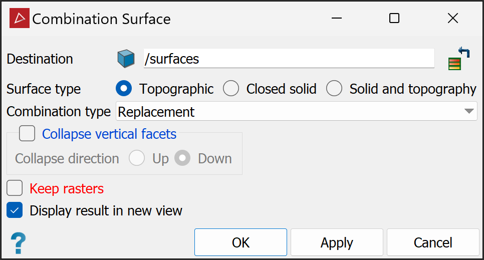Tick the Keep rasters checkbox
Screen dimensions: 484x260
[15, 188]
